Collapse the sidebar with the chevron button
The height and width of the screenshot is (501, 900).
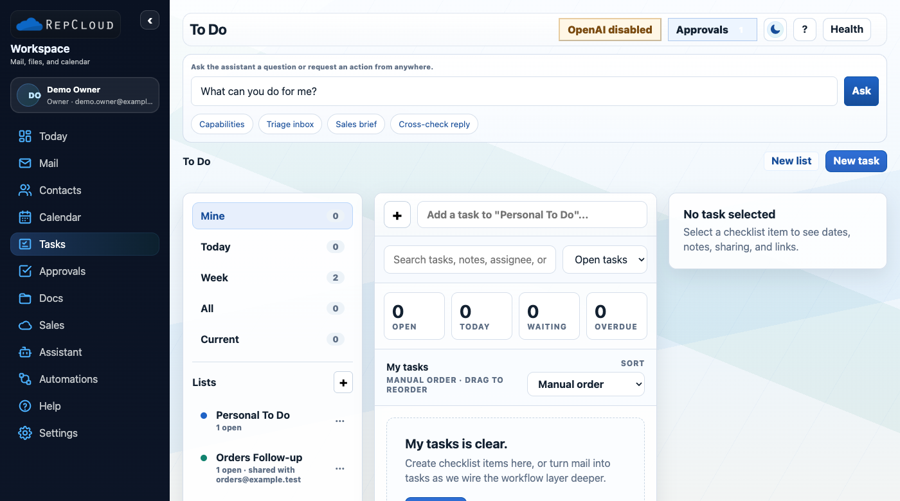pyautogui.click(x=150, y=21)
